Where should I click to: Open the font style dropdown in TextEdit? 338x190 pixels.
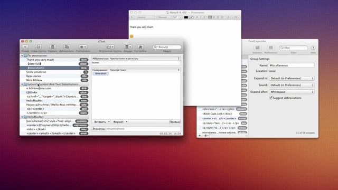(x=164, y=17)
